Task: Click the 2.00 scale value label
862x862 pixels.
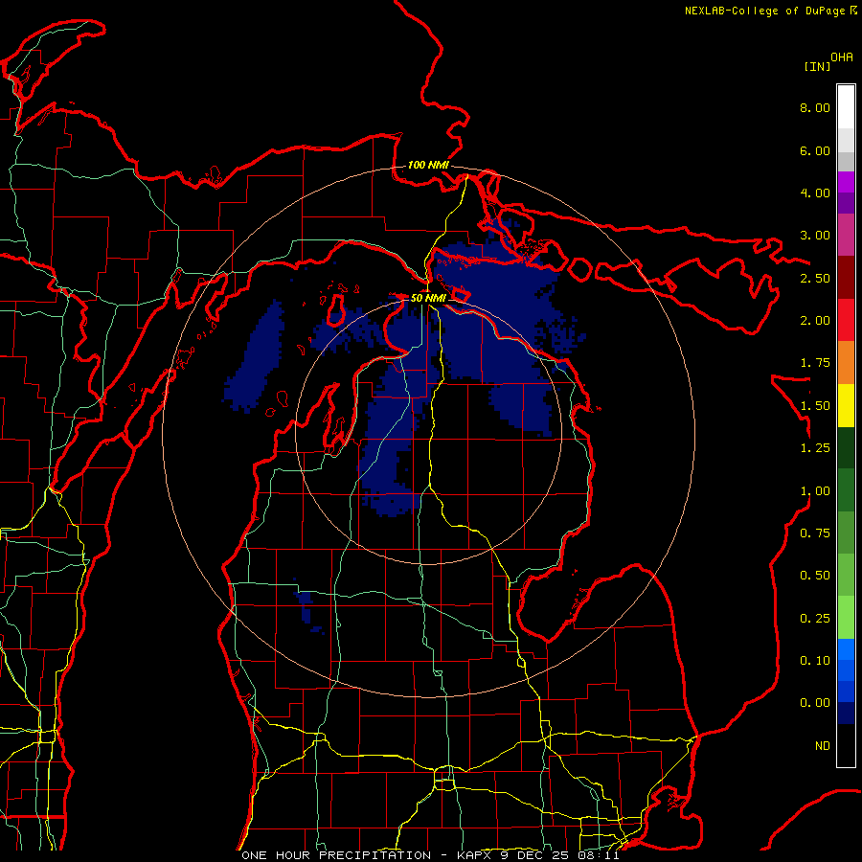Action: click(x=815, y=321)
